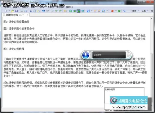The height and width of the screenshot is (113, 155).
Task: Open the New file dropdown arrow
Action: click(x=9, y=11)
